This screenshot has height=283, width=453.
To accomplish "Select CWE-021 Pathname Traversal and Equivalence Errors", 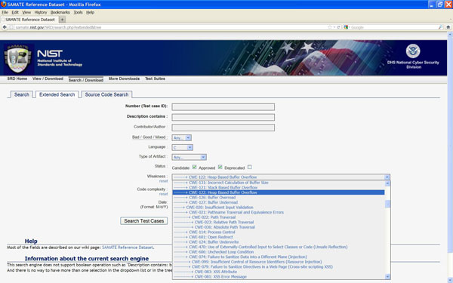I will pos(279,212).
